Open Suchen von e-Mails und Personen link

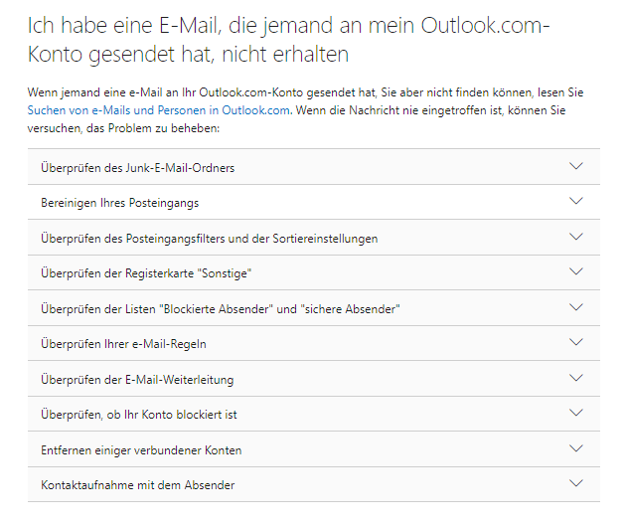pyautogui.click(x=158, y=110)
